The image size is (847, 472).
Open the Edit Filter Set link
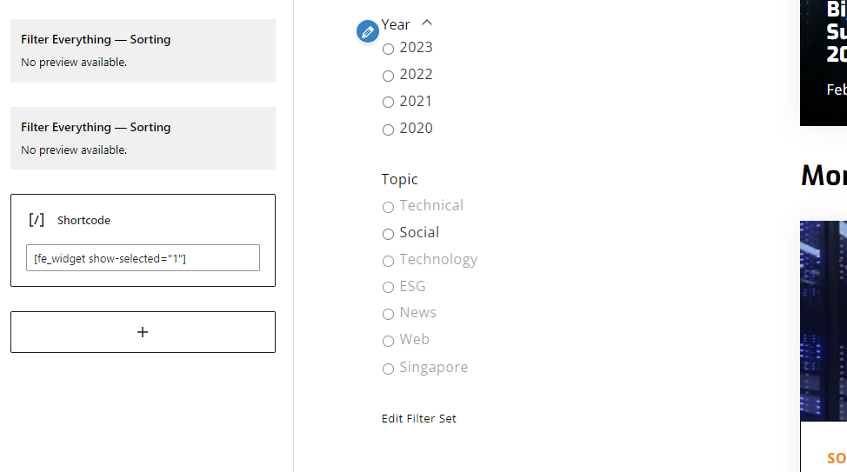418,418
